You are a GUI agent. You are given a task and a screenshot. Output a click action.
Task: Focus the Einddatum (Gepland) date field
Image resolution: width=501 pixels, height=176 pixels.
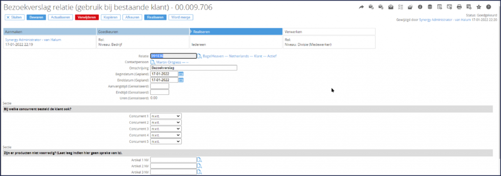164,80
